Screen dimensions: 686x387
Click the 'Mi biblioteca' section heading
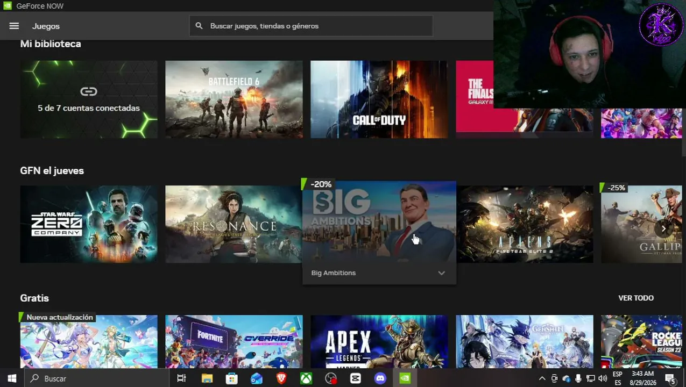(x=51, y=44)
